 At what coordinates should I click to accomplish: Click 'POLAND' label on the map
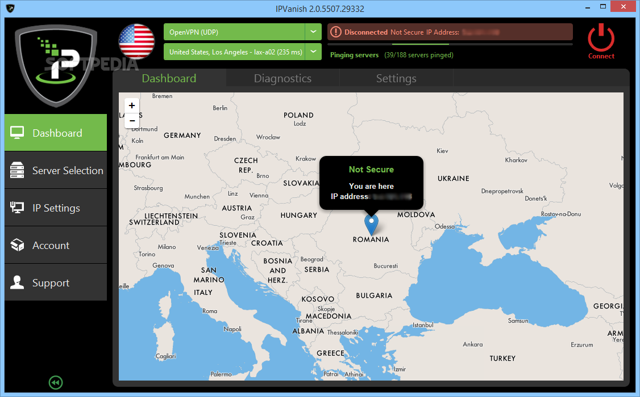[298, 115]
